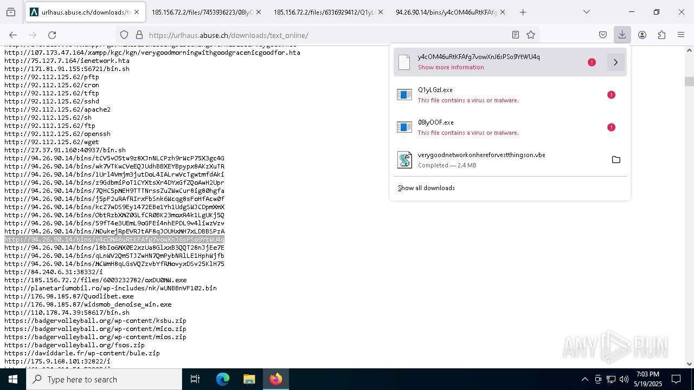The image size is (694, 390).
Task: Show hidden system tray icons
Action: pos(584,379)
